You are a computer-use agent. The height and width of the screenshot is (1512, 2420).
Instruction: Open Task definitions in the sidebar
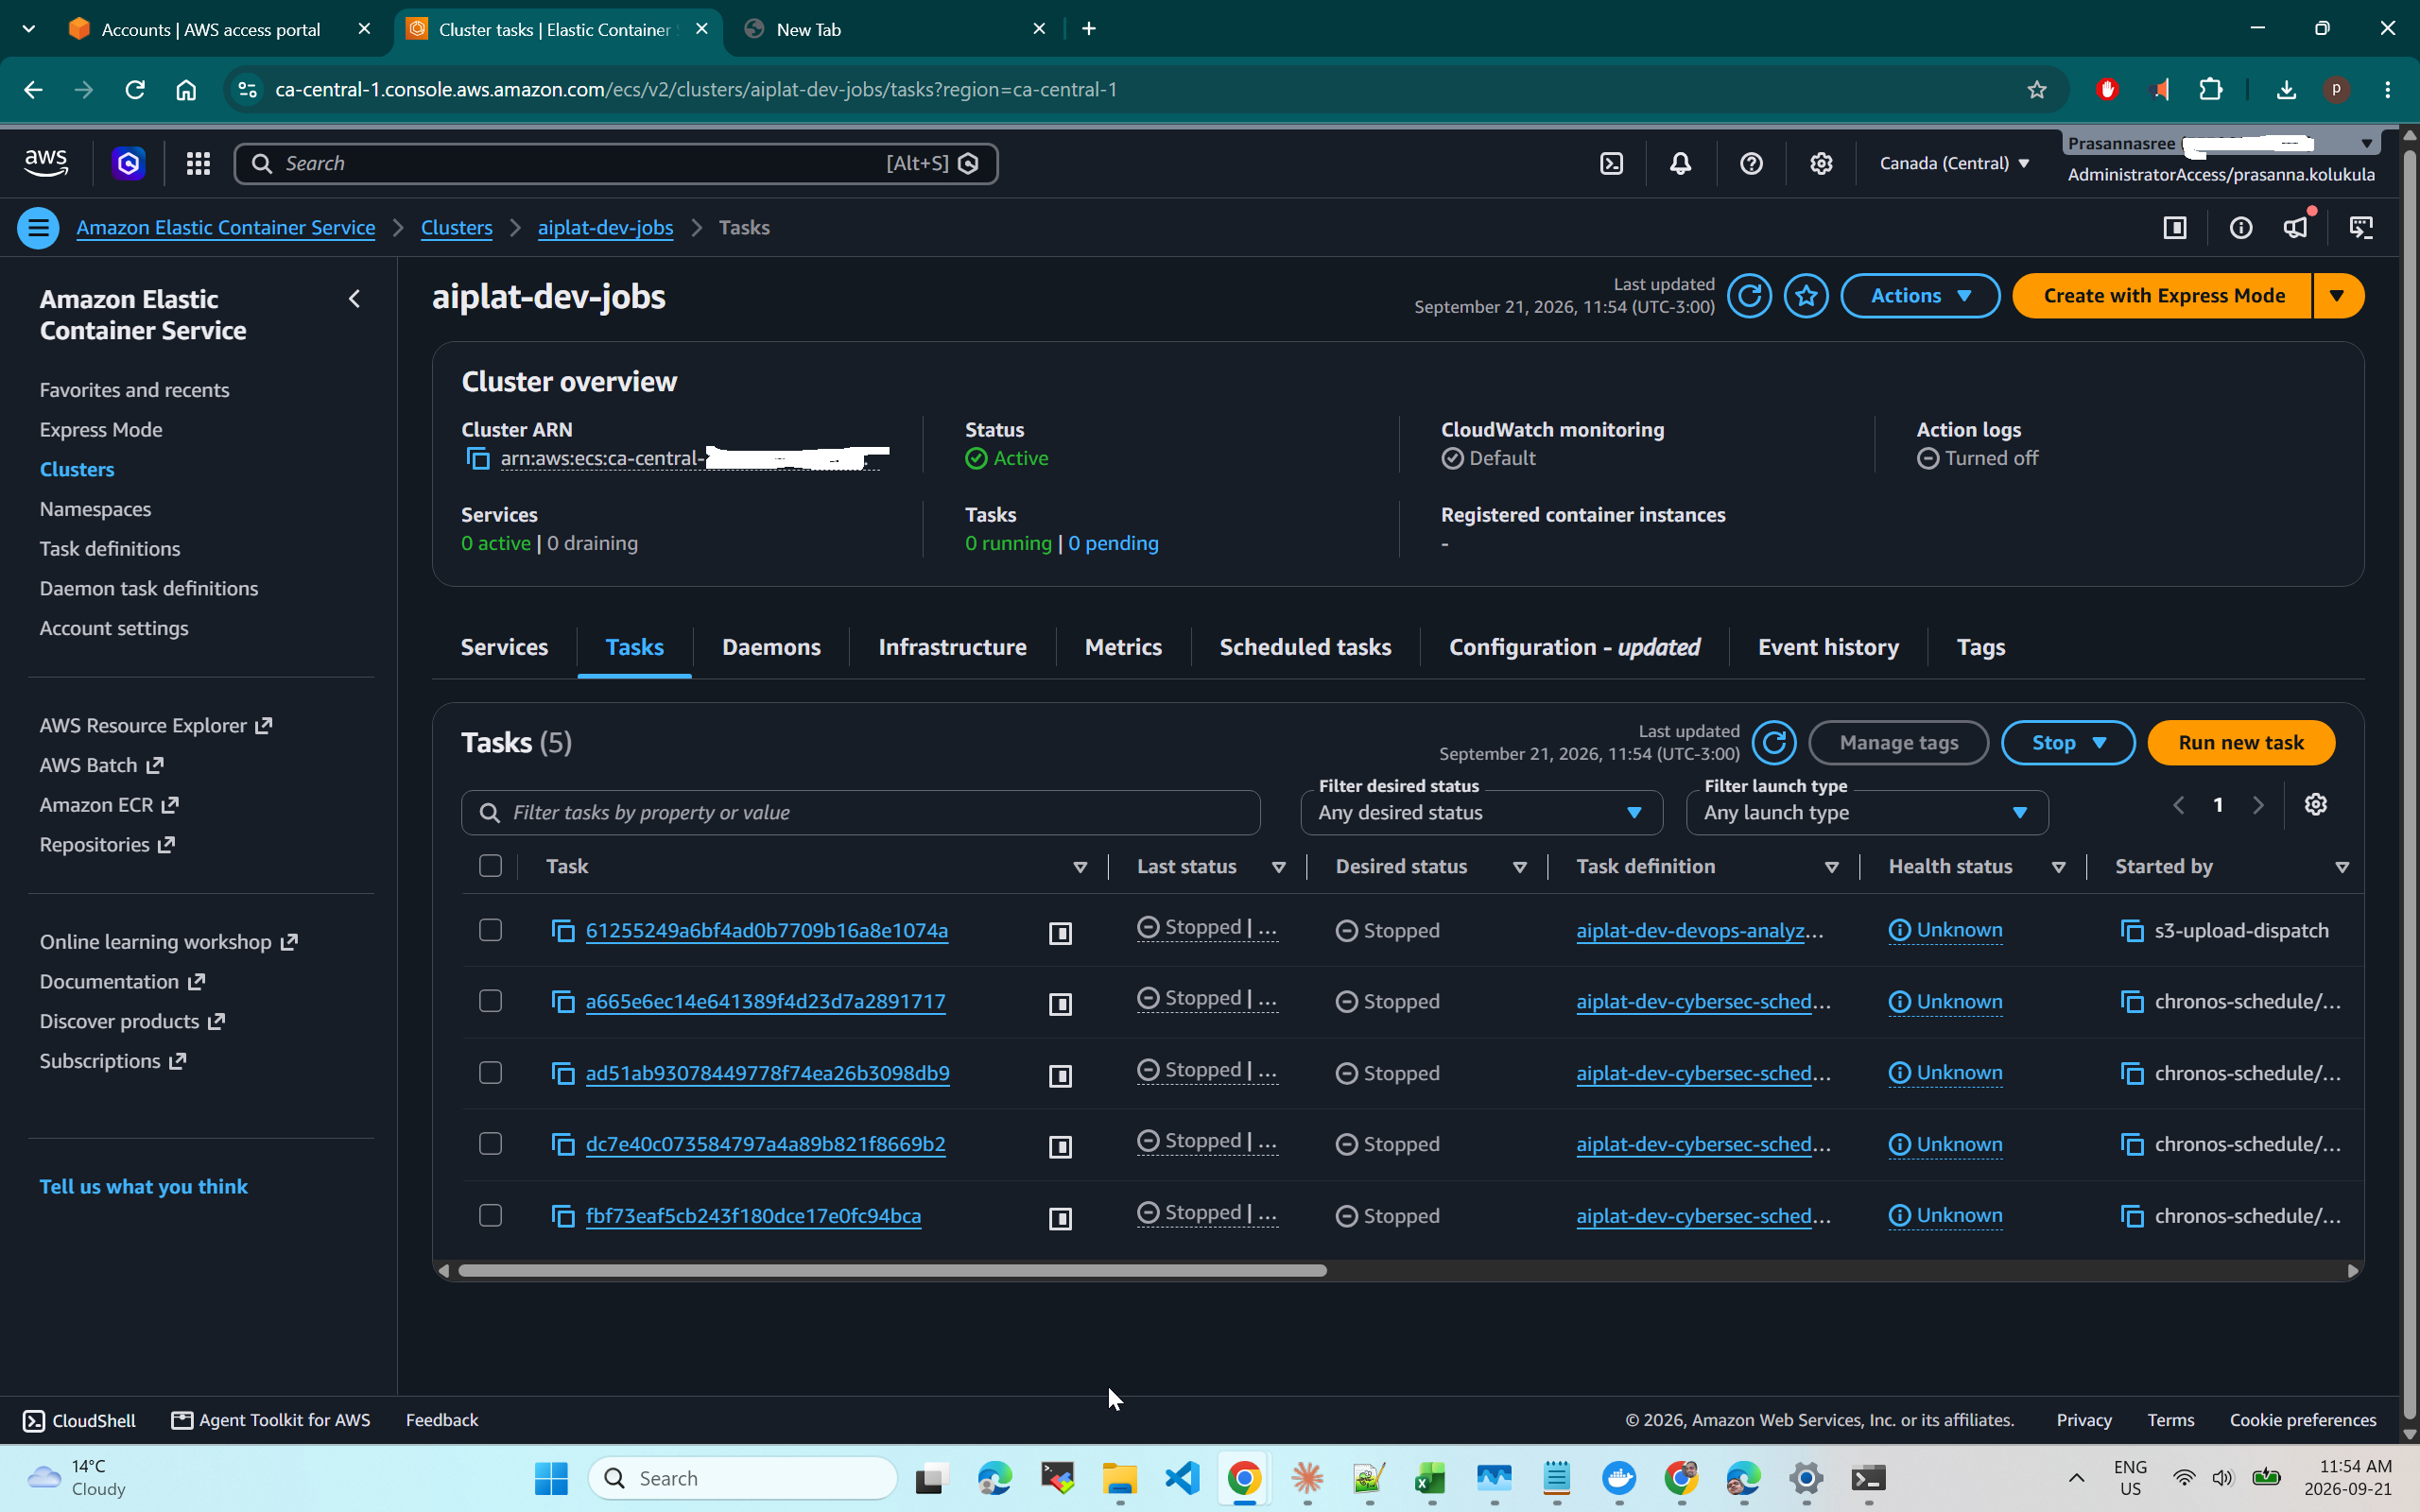[110, 549]
